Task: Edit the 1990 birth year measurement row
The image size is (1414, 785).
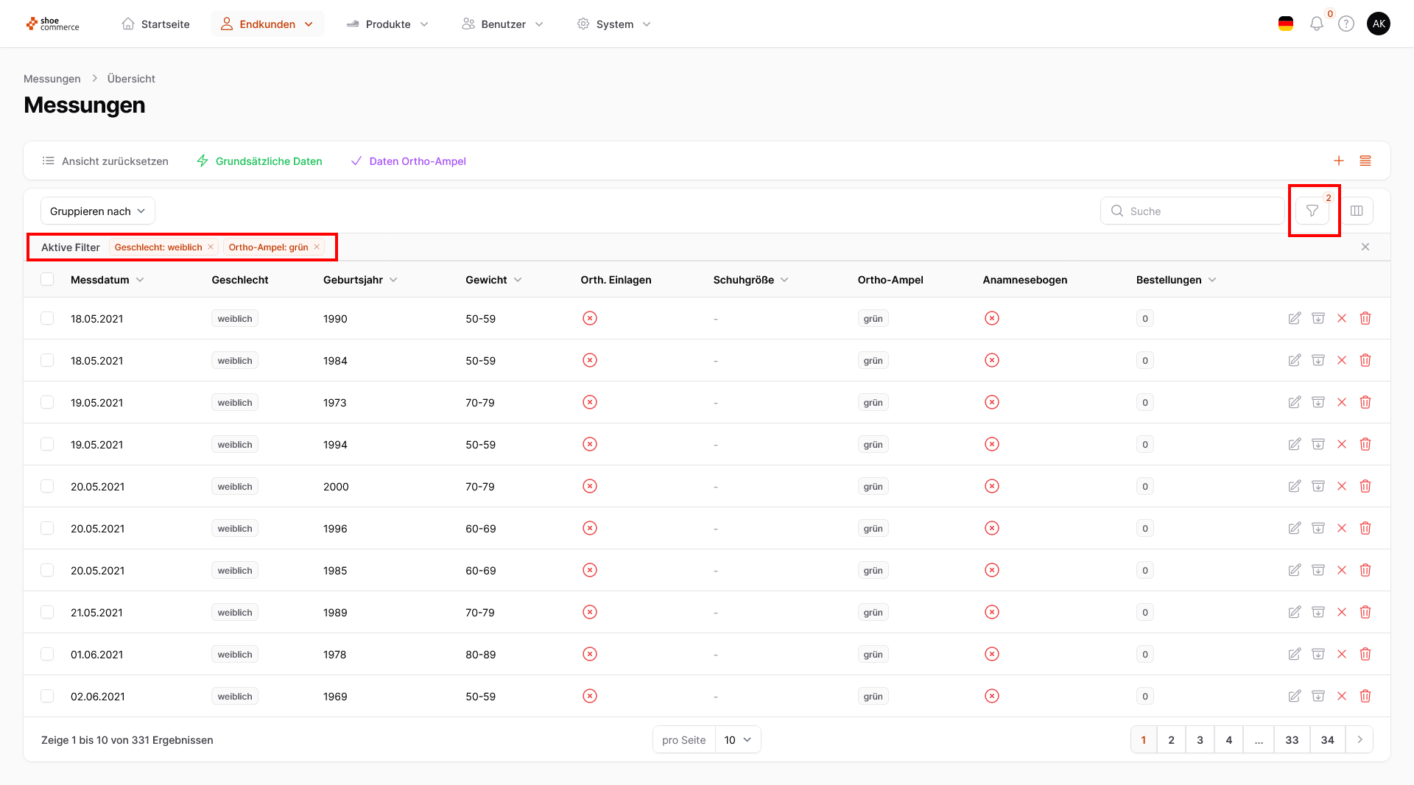Action: click(x=1294, y=319)
